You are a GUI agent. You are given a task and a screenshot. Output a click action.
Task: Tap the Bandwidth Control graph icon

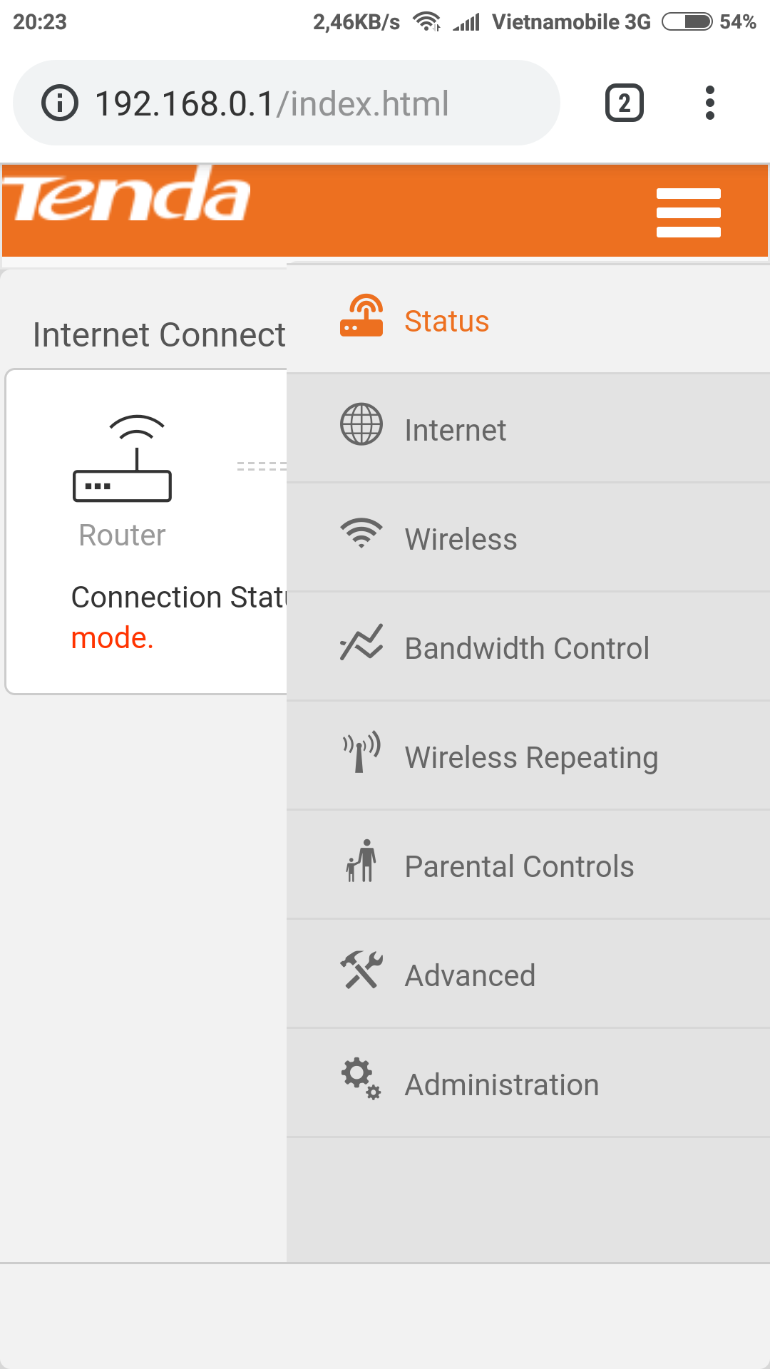tap(361, 642)
